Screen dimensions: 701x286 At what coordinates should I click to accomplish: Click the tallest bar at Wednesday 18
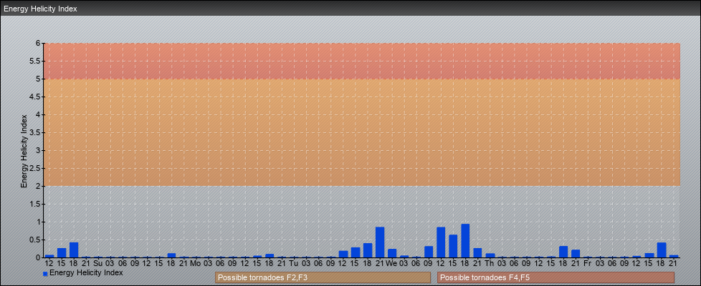[x=465, y=241]
